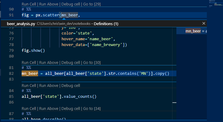Click the file path C:\Users\chris\win_dev\notebooks
This screenshot has width=223, height=122.
click(x=64, y=24)
